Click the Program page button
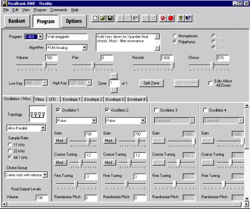Image resolution: width=250 pixels, height=209 pixels. 46,21
